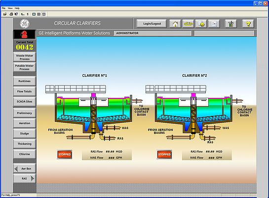Click the split window layout toolbar icon
The height and width of the screenshot is (198, 269).
pyautogui.click(x=44, y=14)
